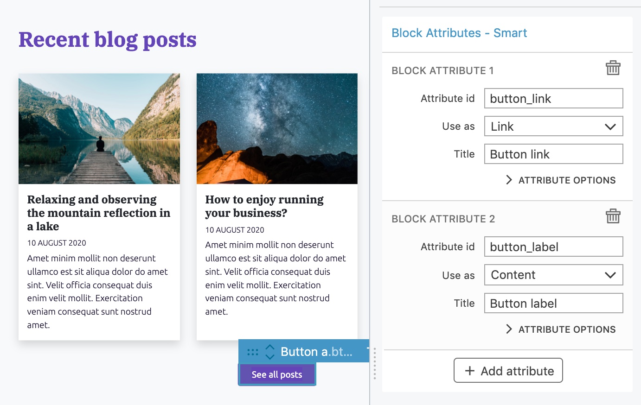Expand Attribute Options for Block Attribute 2
This screenshot has width=641, height=405.
point(561,329)
